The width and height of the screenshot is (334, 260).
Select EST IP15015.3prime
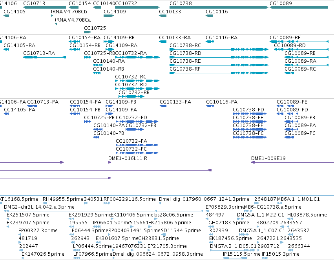[281, 254]
